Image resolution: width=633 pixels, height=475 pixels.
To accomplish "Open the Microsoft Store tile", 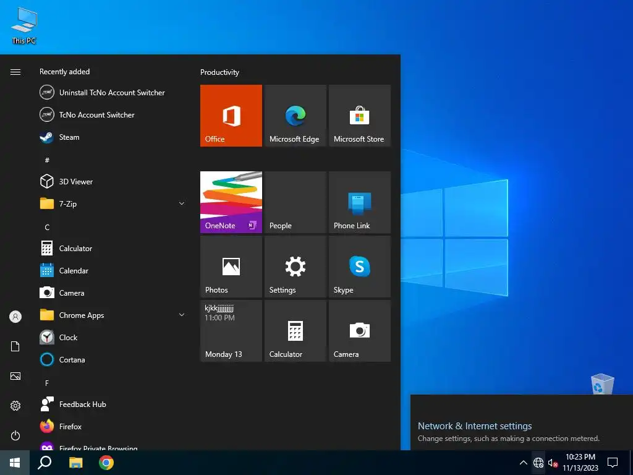I will click(360, 116).
